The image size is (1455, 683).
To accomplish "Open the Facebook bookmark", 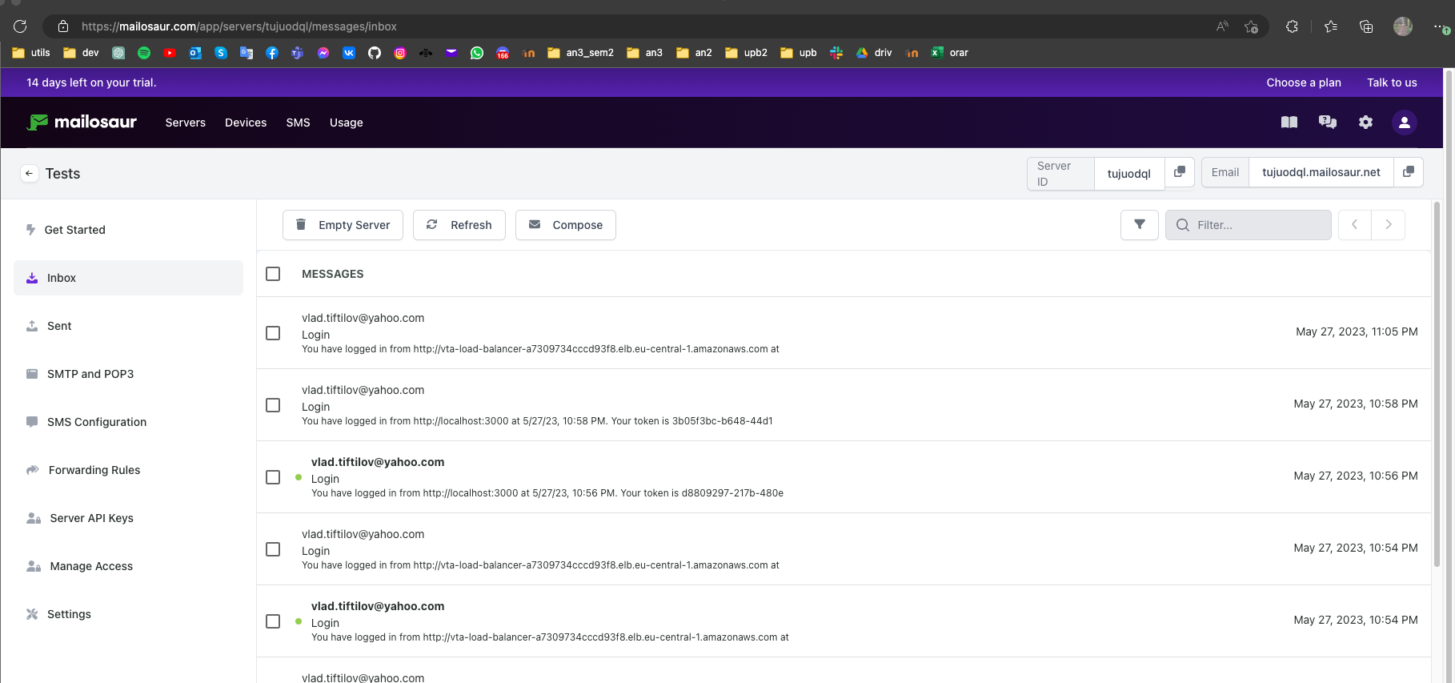I will pos(272,53).
